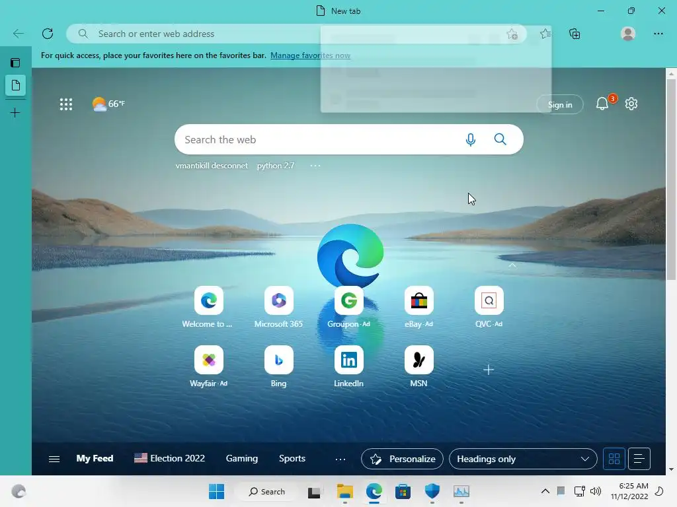
Task: Select the Gaming feed tab
Action: pyautogui.click(x=242, y=458)
